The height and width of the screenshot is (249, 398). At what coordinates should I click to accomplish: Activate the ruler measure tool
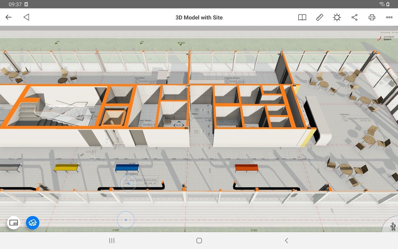point(320,17)
